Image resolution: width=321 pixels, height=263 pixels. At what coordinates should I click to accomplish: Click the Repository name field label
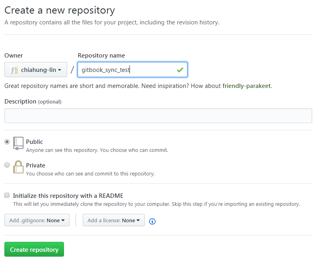pos(101,56)
